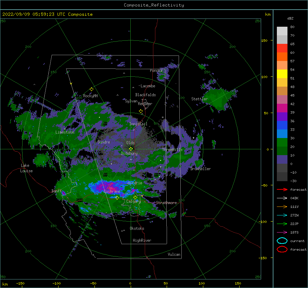Click the bottom-axis -150 km tick label
This screenshot has width=308, height=288.
click(20, 283)
